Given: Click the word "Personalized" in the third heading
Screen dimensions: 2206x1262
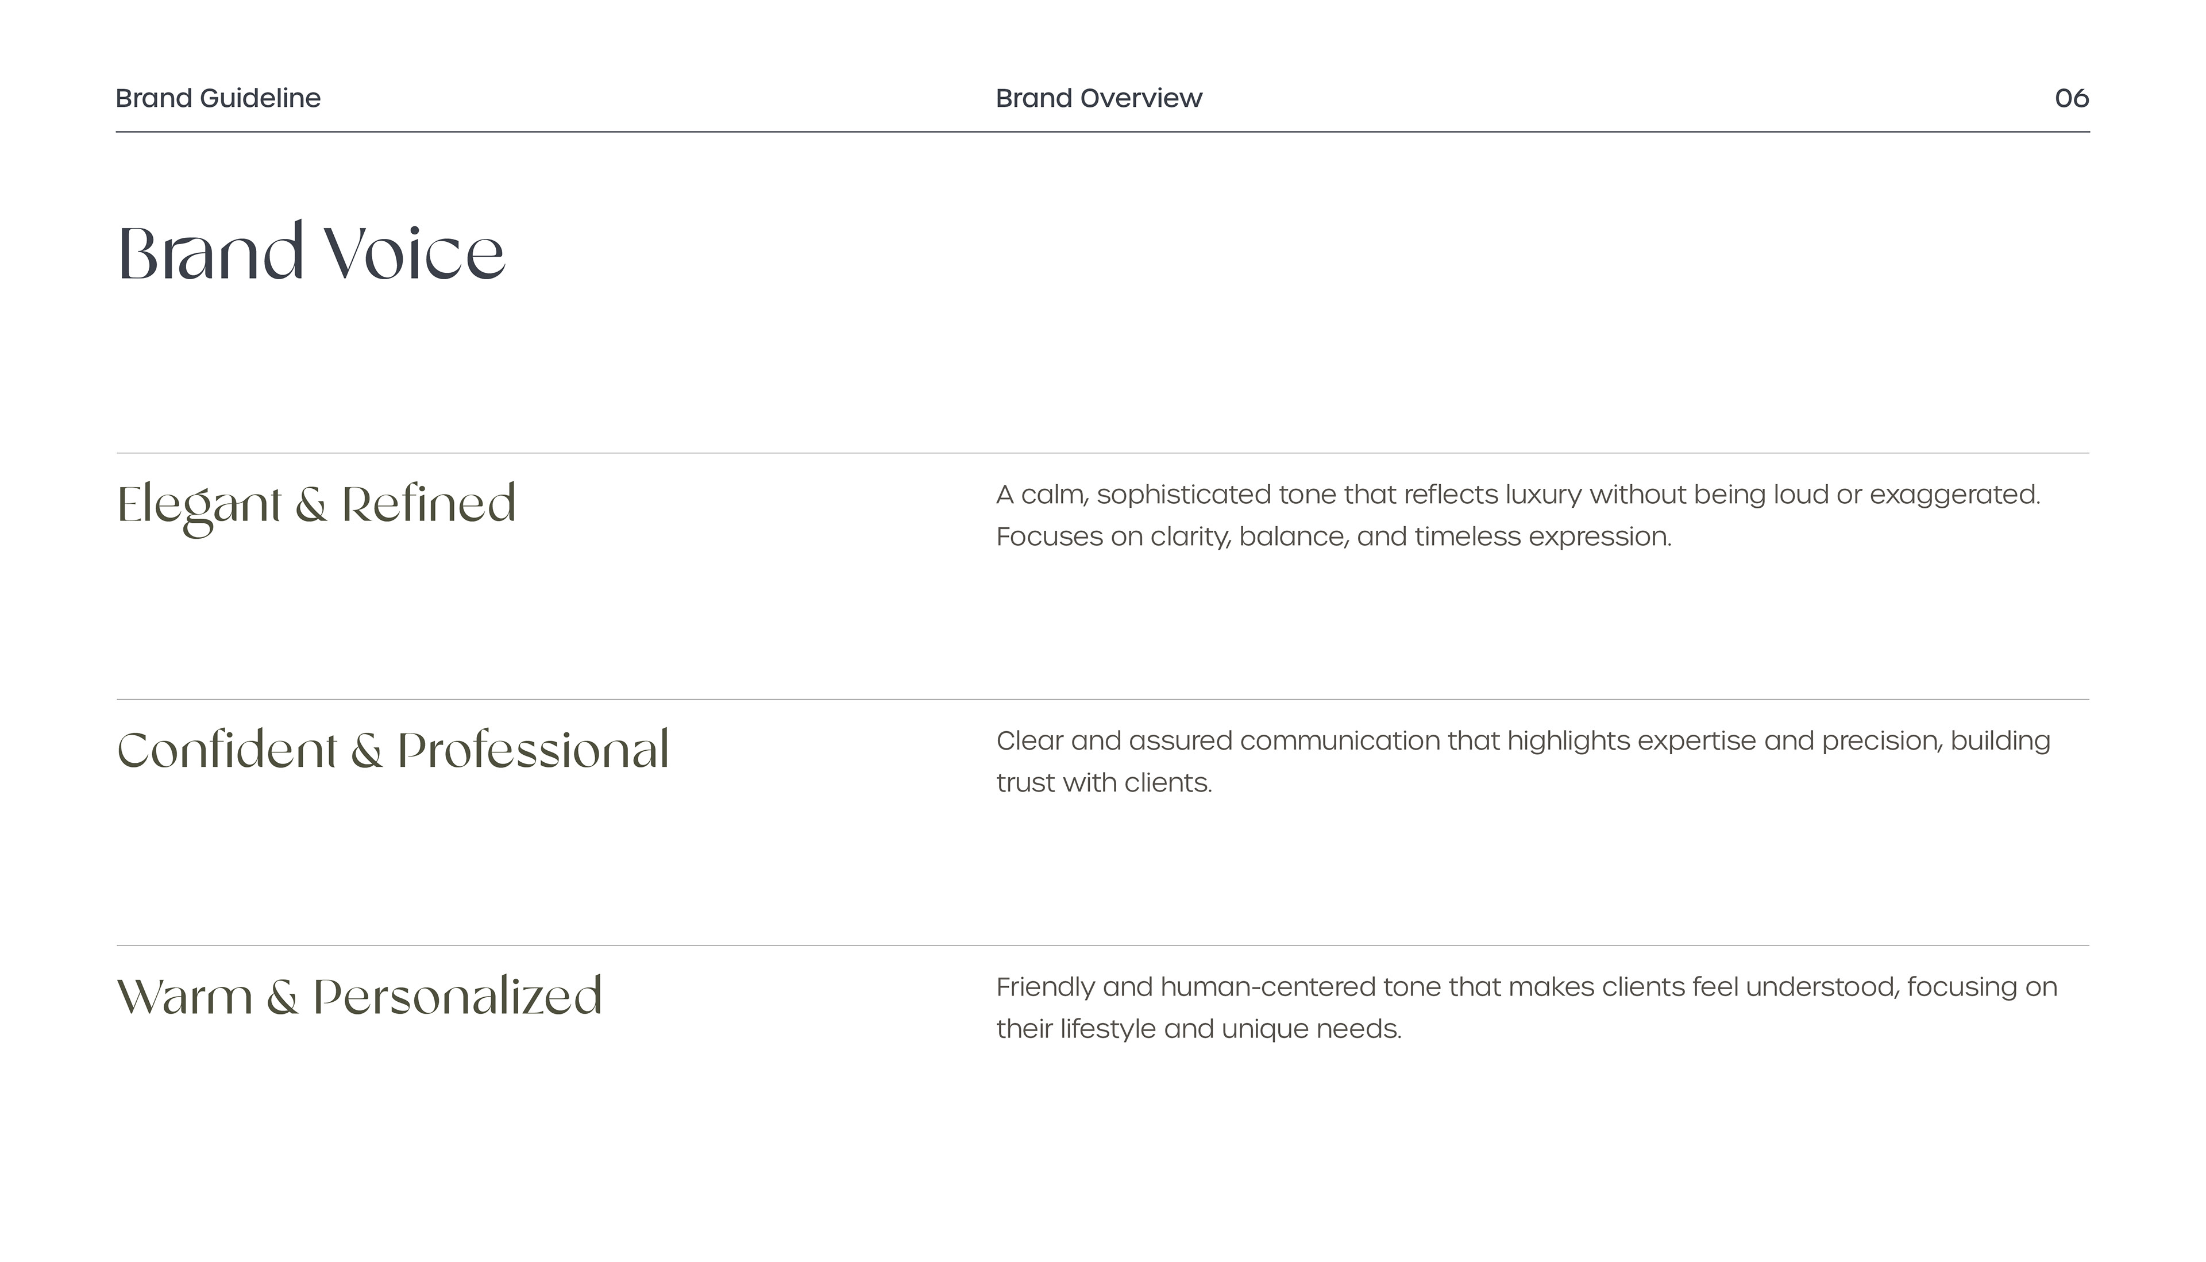Looking at the screenshot, I should (458, 997).
